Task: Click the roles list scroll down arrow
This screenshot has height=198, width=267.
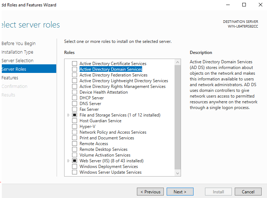Action: [x=178, y=173]
